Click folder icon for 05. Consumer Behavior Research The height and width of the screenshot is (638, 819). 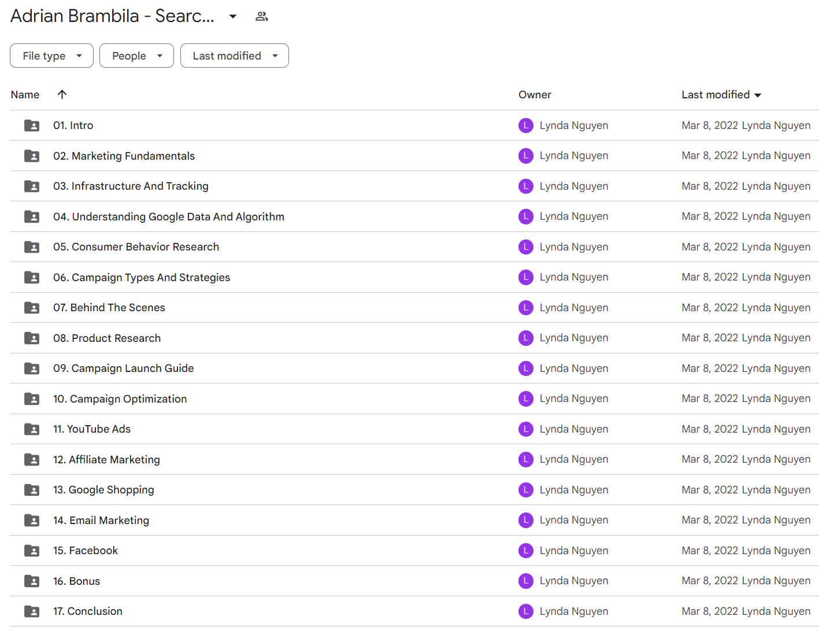click(32, 247)
